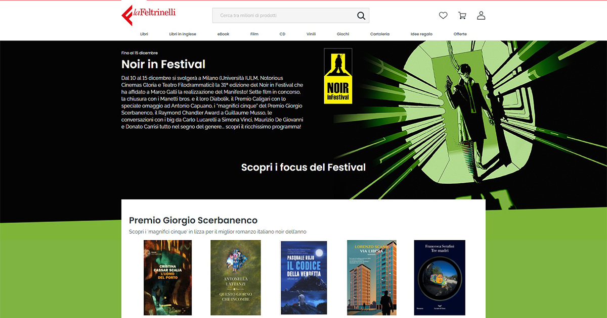Open the shopping cart icon
The image size is (607, 318).
pos(462,16)
